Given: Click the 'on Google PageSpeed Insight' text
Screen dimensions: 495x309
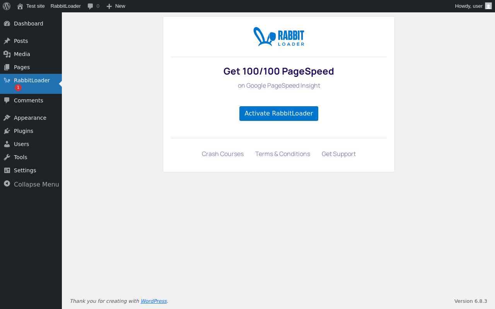Looking at the screenshot, I should coord(279,85).
